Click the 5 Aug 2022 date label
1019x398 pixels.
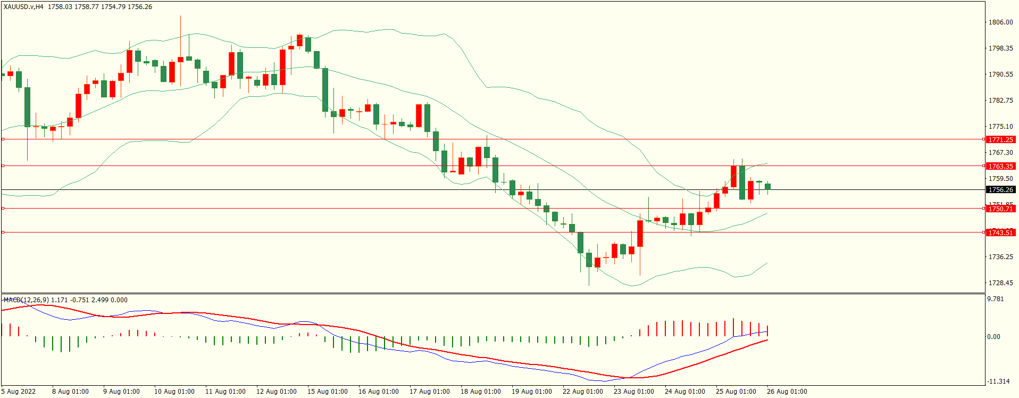tap(19, 392)
